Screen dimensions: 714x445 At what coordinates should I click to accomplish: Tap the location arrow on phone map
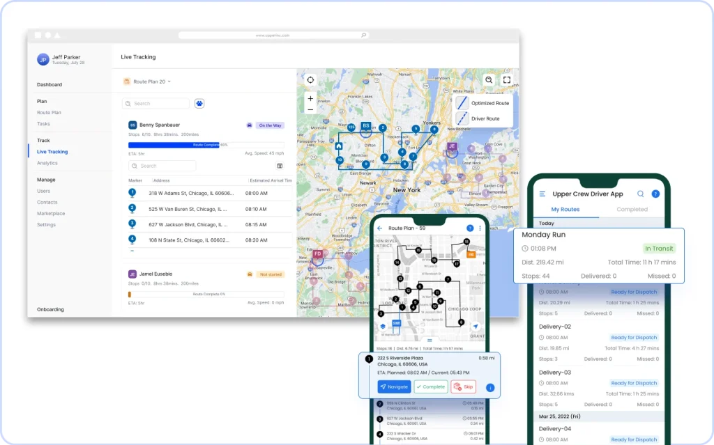(476, 326)
